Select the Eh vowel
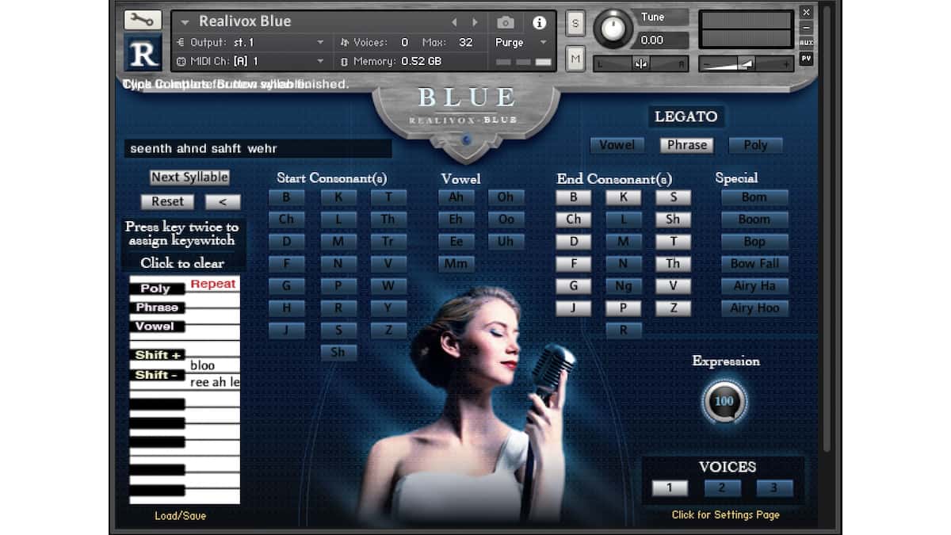The image size is (951, 535). click(x=456, y=220)
